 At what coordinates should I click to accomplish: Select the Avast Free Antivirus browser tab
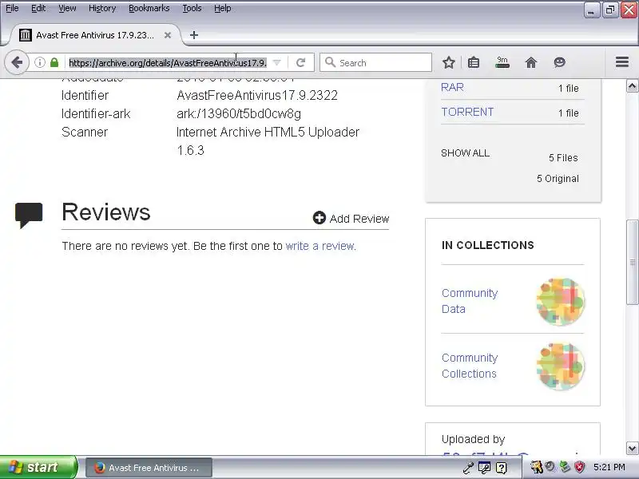tap(96, 35)
